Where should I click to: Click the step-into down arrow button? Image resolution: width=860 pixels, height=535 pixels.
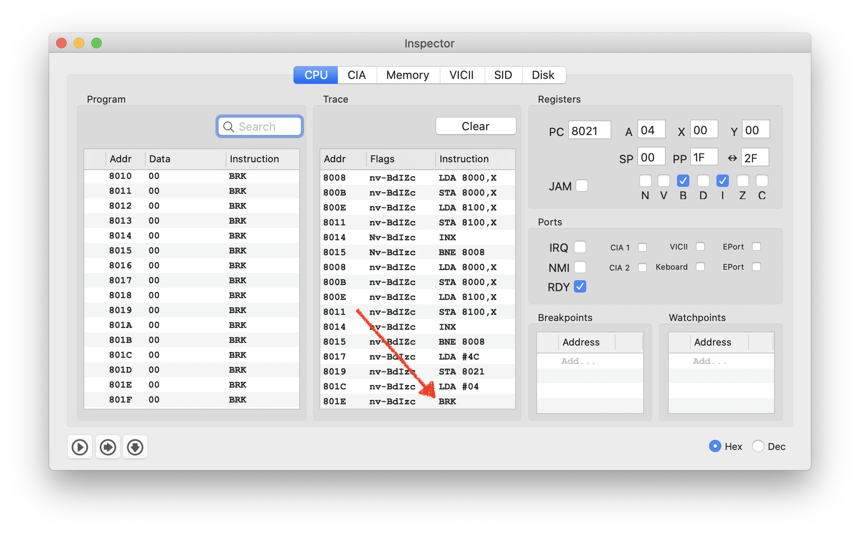pos(135,447)
